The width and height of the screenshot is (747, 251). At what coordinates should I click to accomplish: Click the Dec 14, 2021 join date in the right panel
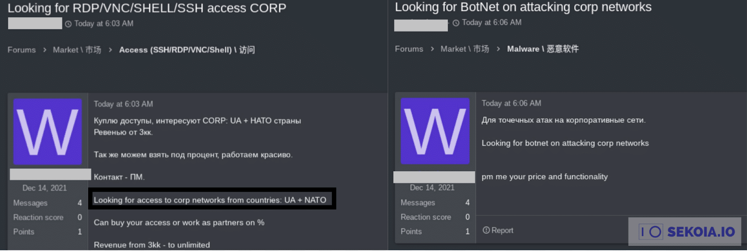(432, 188)
